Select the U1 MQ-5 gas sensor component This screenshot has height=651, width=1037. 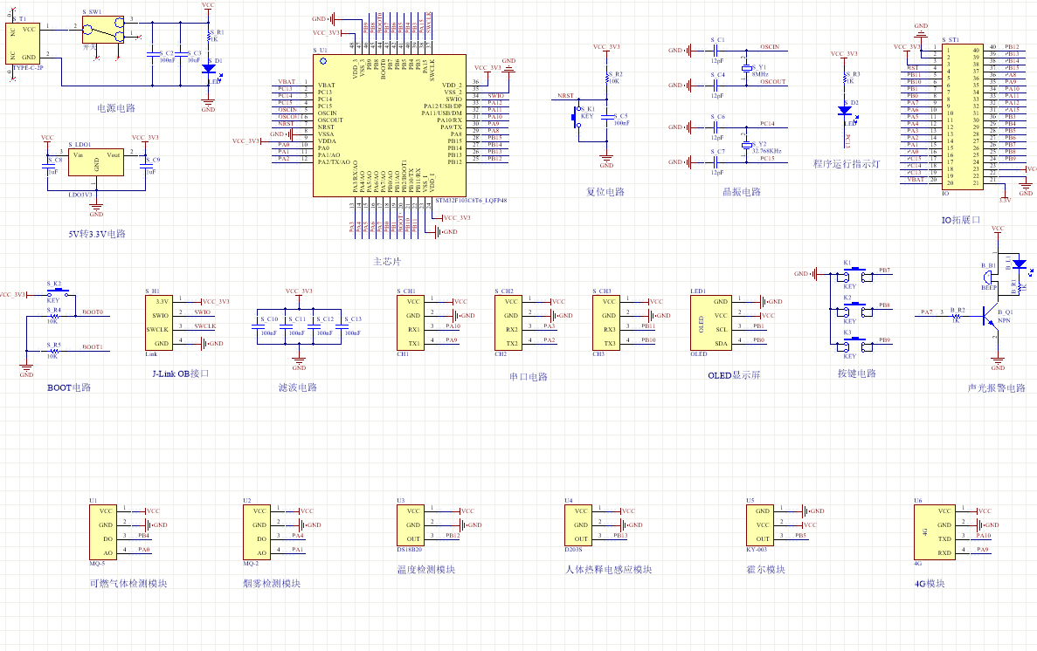103,532
